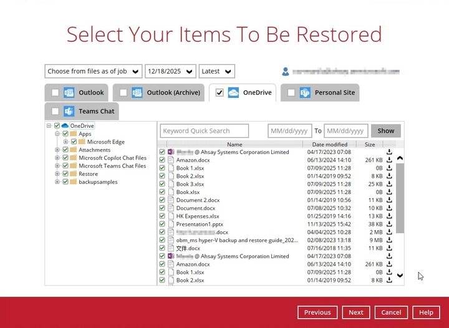Screen dimensions: 449x328
Task: Download the Book 3.xlsx file
Action: [389, 184]
